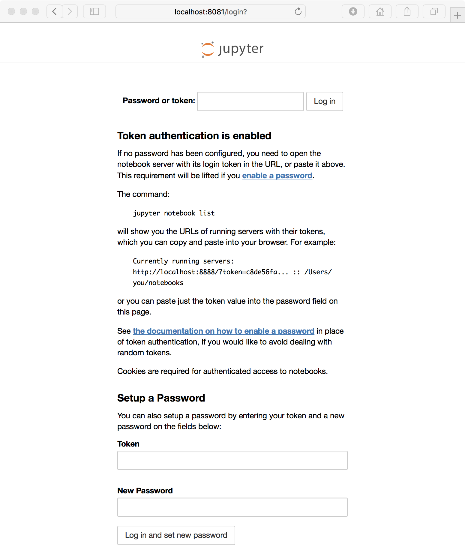Focus the New Password field

pyautogui.click(x=232, y=507)
